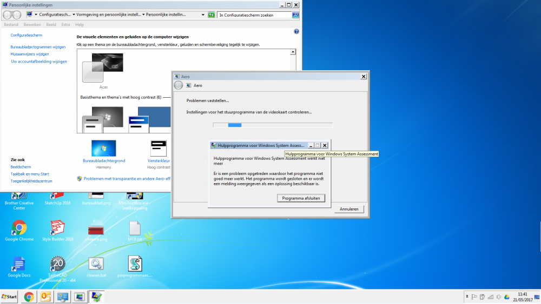Expand the address bar history dropdown arrow

(x=203, y=15)
